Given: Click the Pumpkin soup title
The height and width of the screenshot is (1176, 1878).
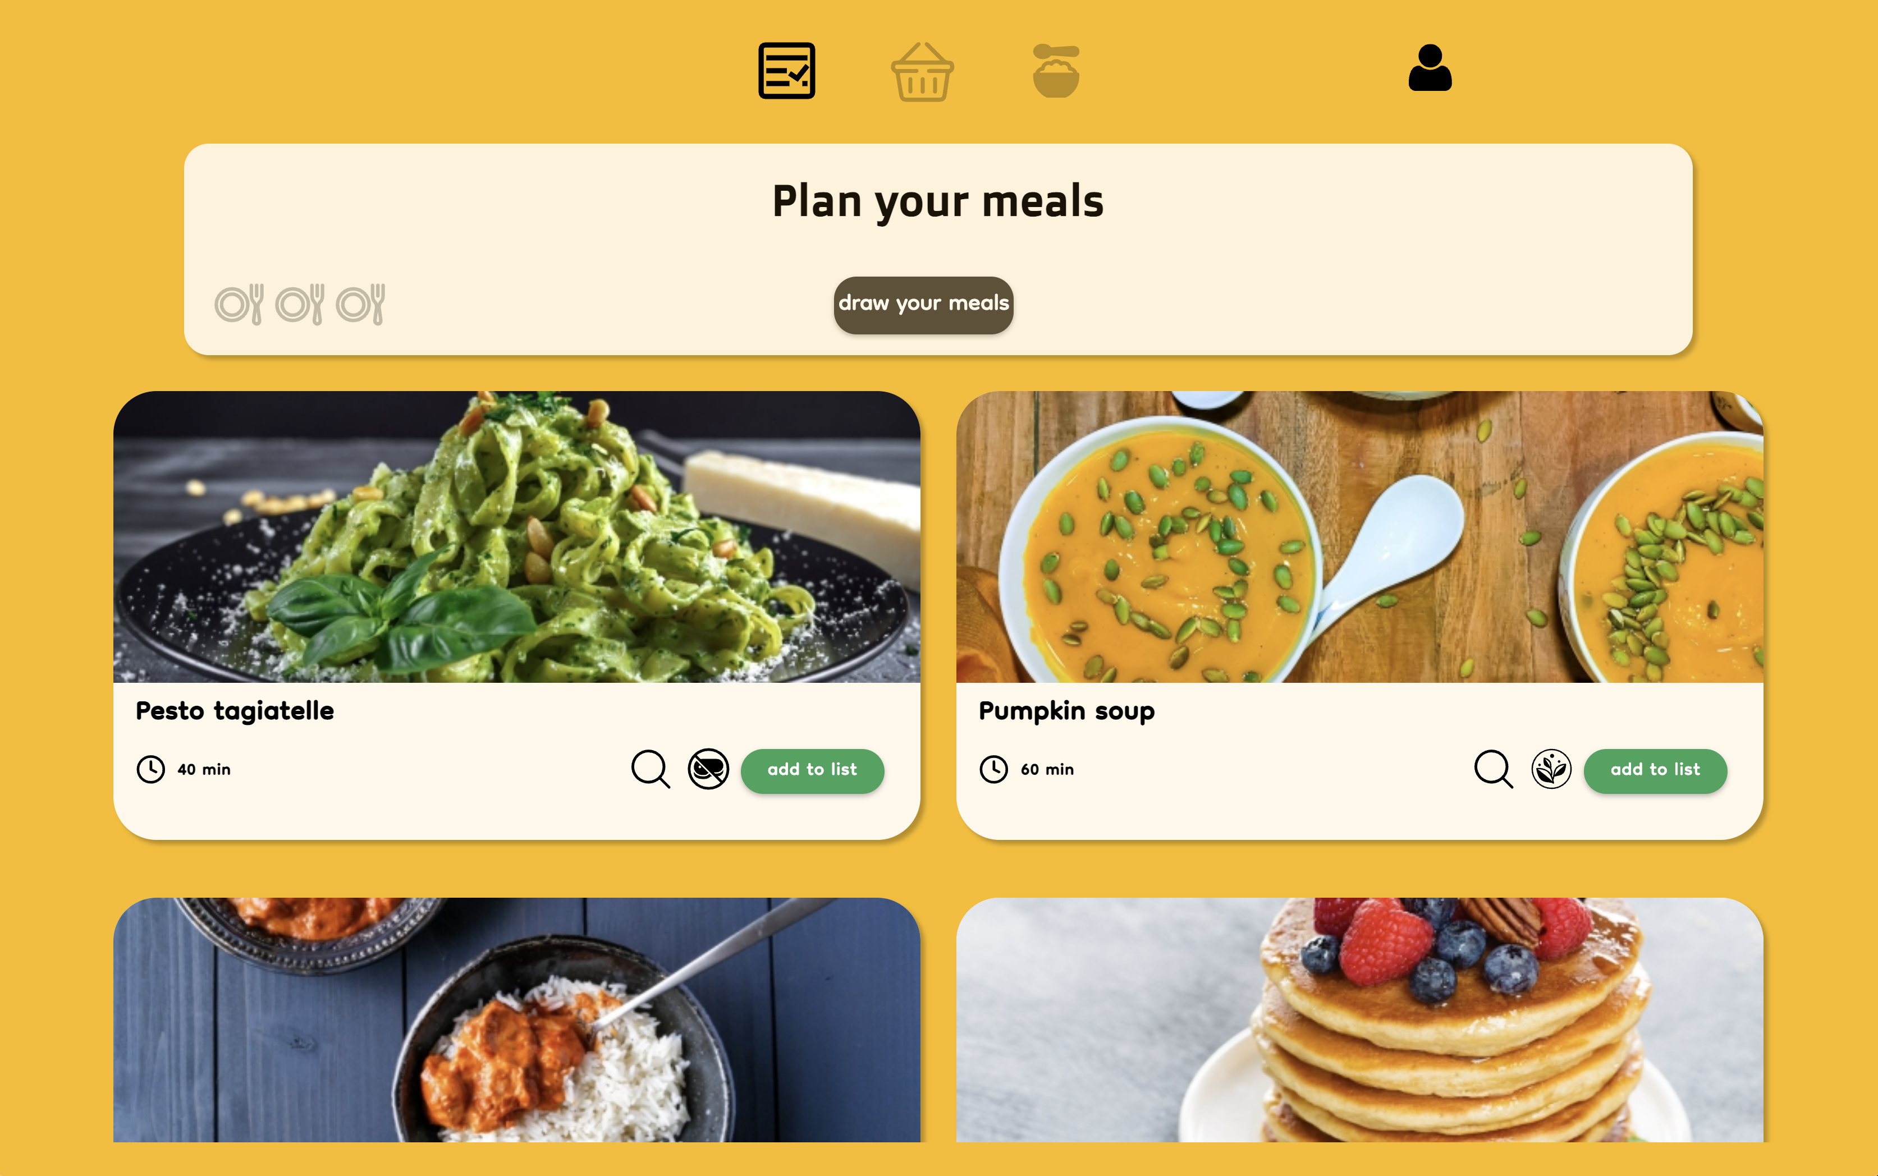Looking at the screenshot, I should coord(1066,711).
